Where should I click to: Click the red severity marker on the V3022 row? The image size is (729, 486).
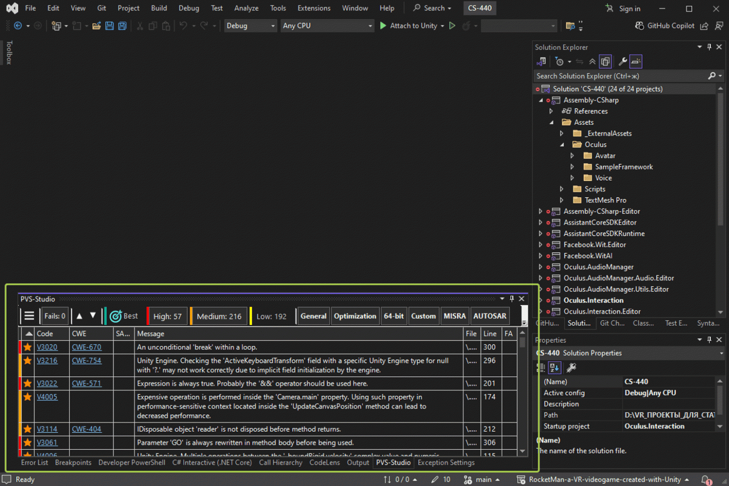coord(20,383)
